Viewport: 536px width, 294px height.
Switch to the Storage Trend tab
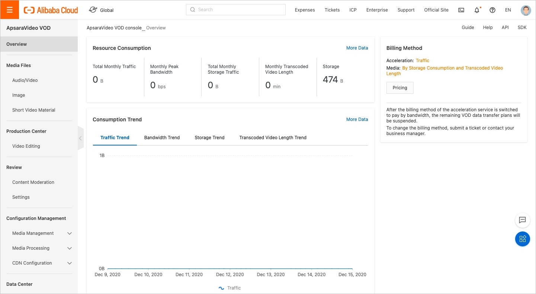209,138
